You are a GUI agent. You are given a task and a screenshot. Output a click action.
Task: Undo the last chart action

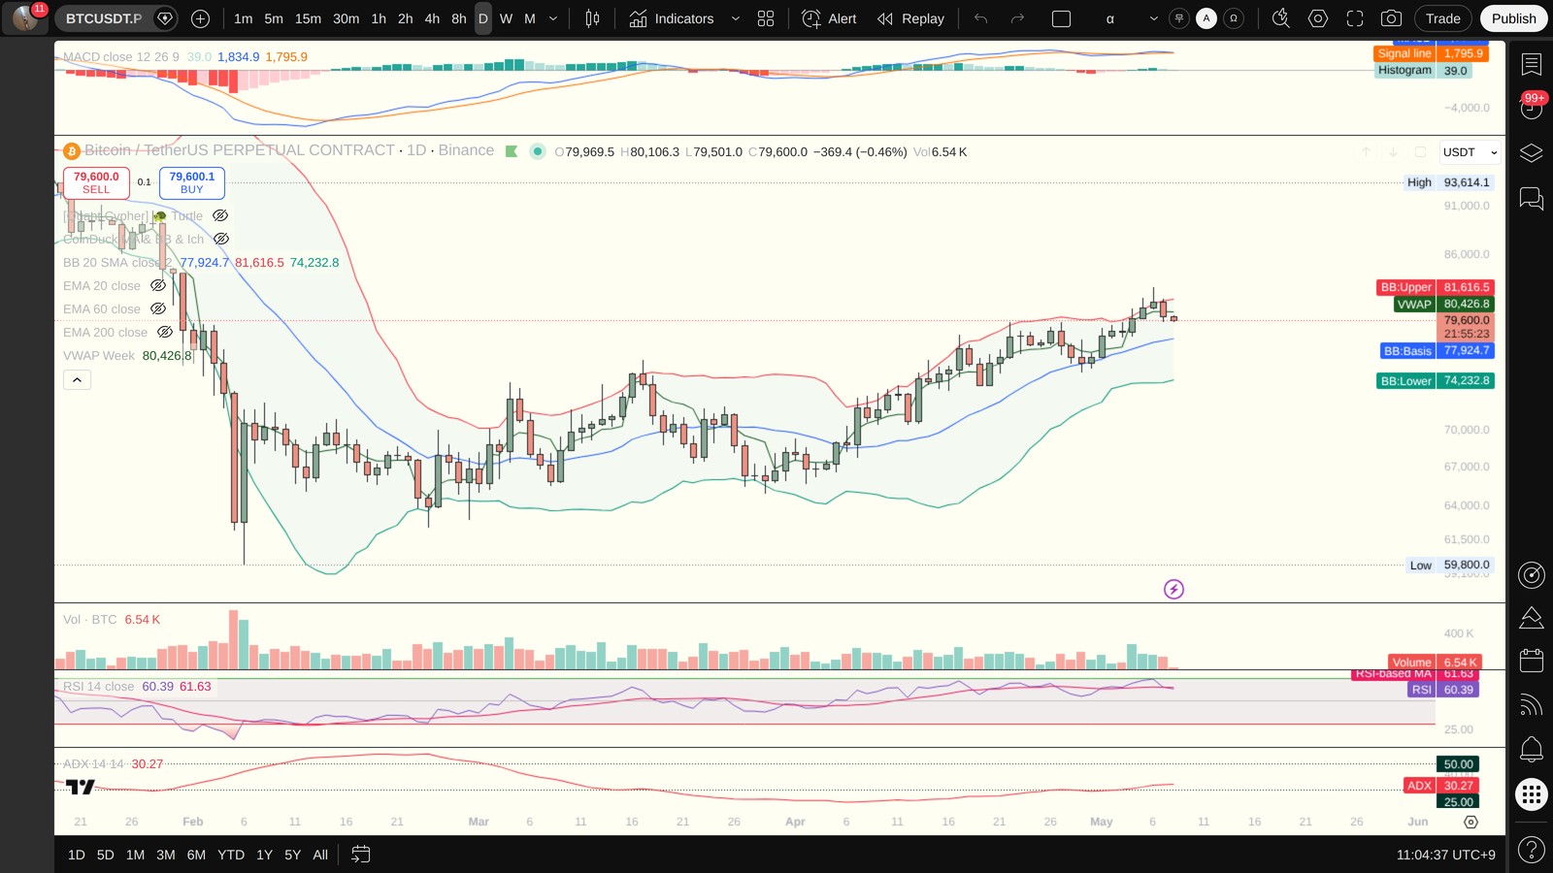point(980,18)
